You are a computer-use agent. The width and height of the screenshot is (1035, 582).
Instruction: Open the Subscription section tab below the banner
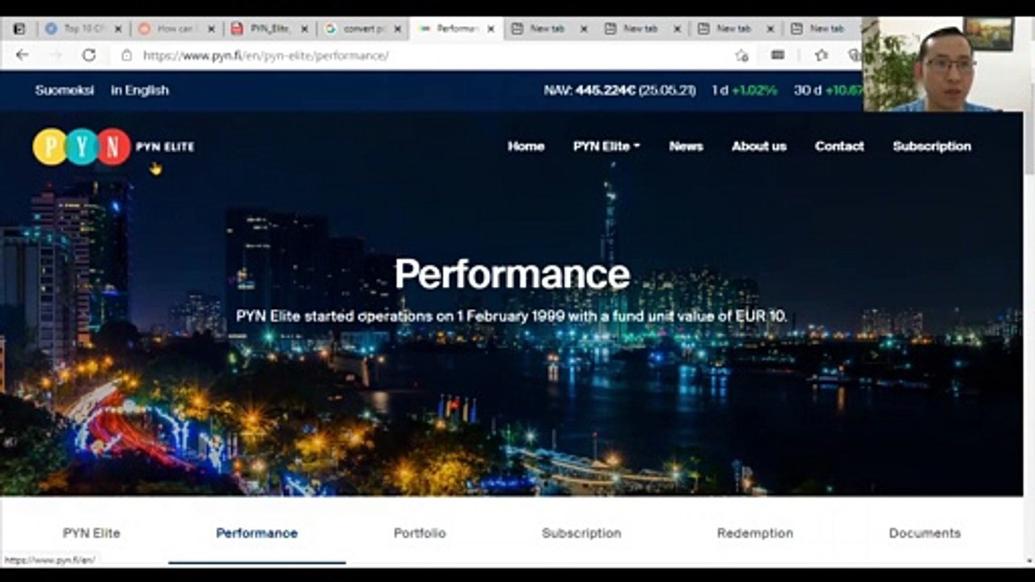[581, 533]
